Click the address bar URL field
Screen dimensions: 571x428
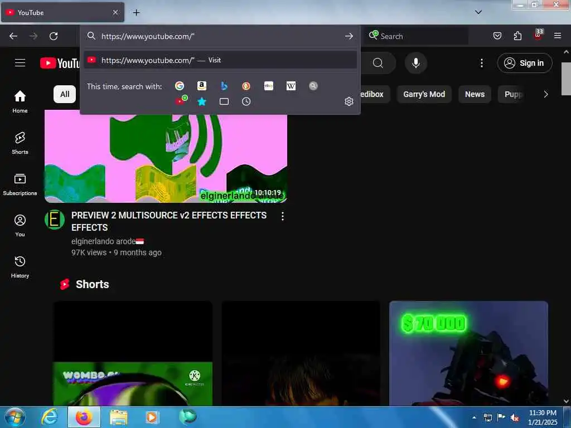[220, 36]
